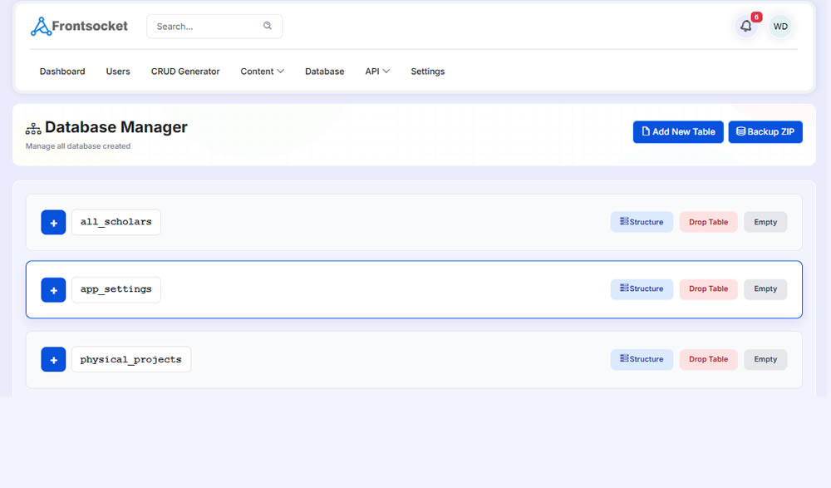Screen dimensions: 831x488
Task: Expand the app_settings table with plus
Action: tap(53, 289)
